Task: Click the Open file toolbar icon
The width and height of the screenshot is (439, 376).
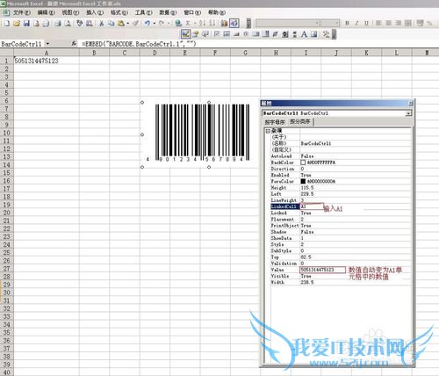Action: pos(17,24)
